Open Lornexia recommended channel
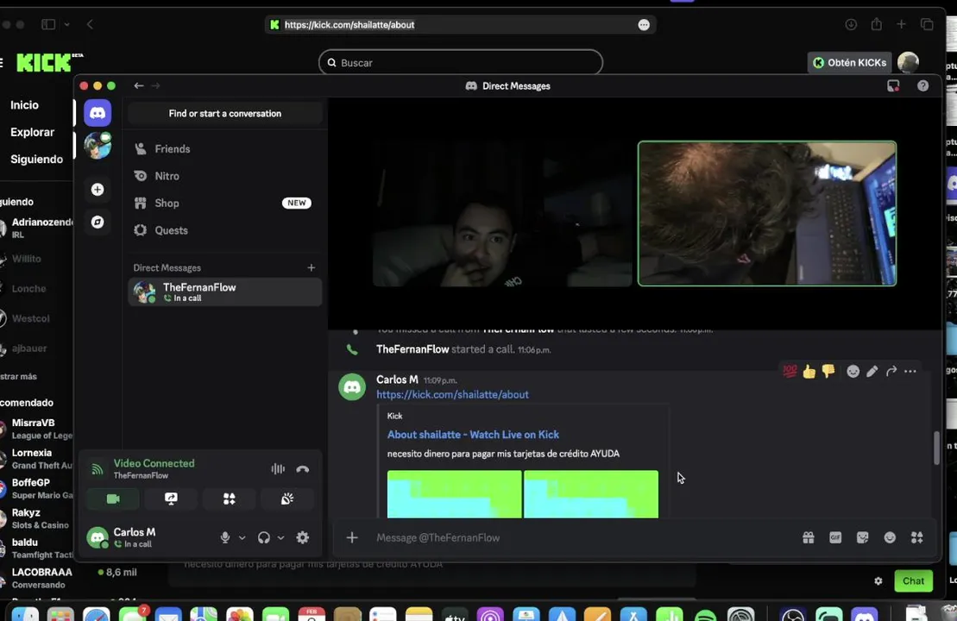Screen dimensions: 957x621 [36, 458]
